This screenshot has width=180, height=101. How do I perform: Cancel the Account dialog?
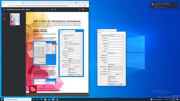[121, 84]
